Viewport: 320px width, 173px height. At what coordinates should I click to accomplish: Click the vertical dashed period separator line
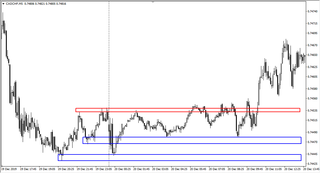point(109,59)
